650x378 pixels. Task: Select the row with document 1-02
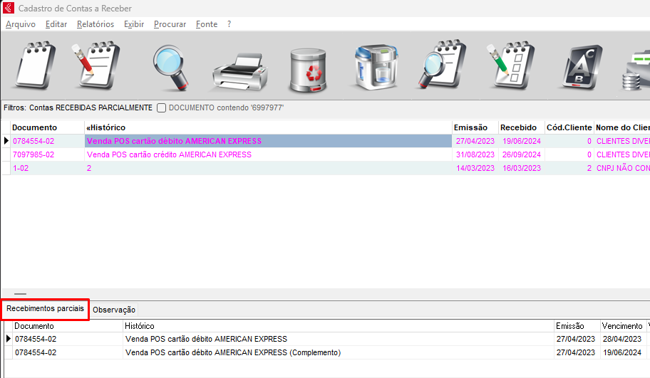[x=23, y=168]
